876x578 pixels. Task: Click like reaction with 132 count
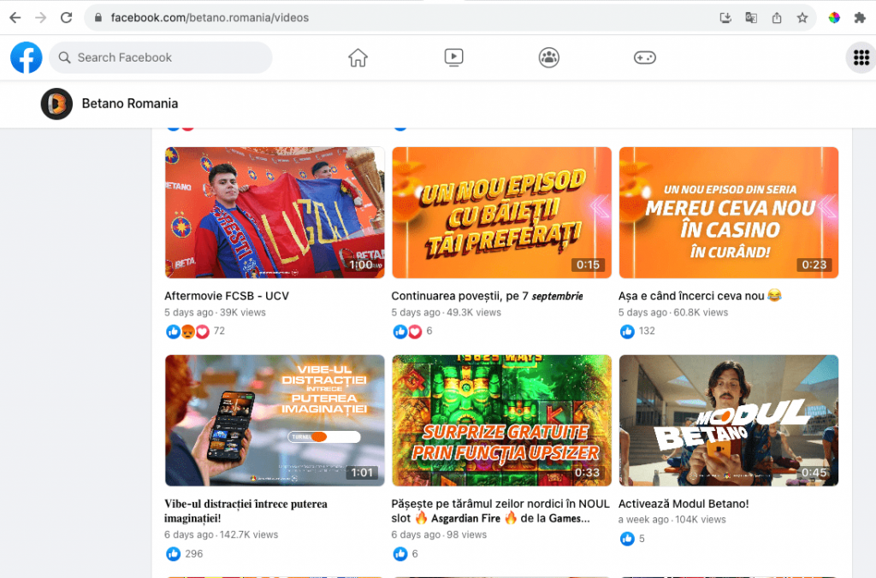627,332
